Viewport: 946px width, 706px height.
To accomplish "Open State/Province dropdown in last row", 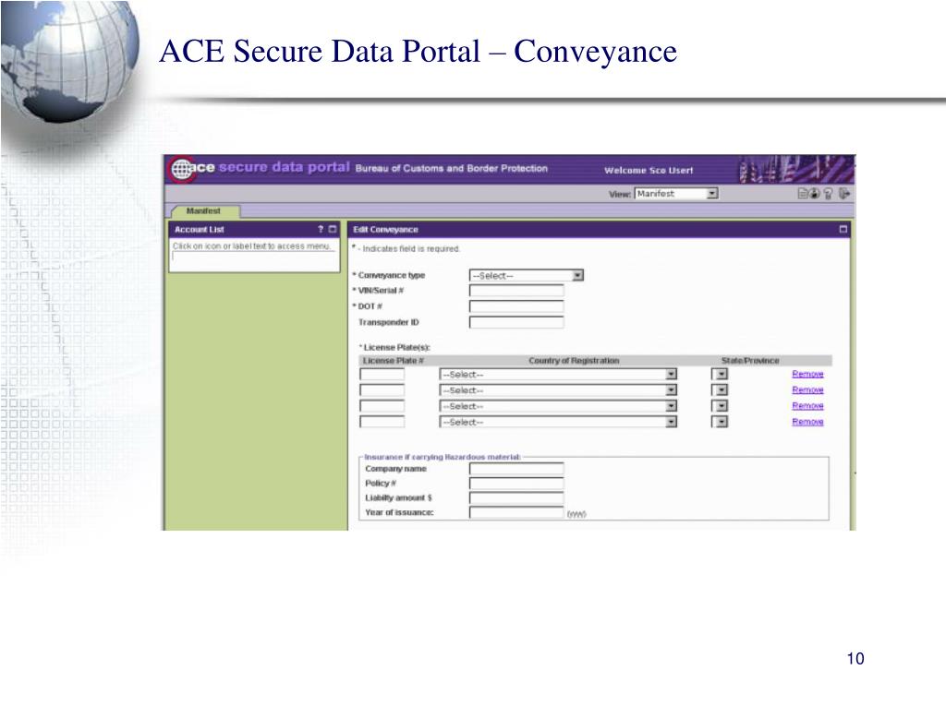I will click(x=720, y=422).
